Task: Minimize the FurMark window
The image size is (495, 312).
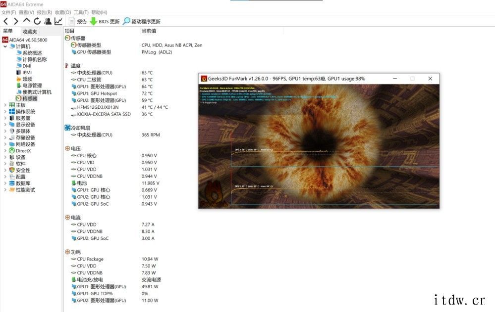Action: 395,79
